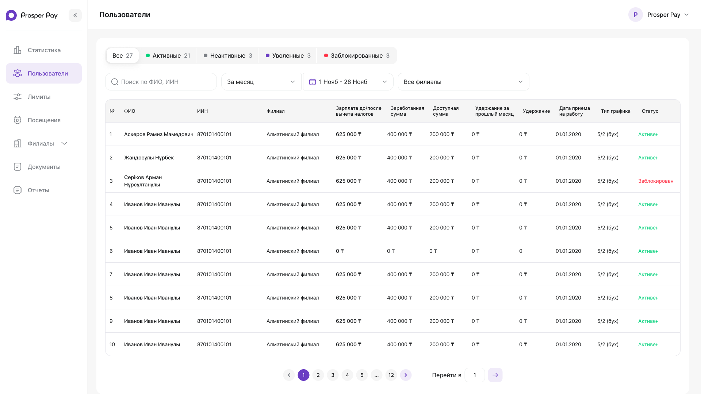701x394 pixels.
Task: Click the Документы sidebar icon
Action: 18,167
